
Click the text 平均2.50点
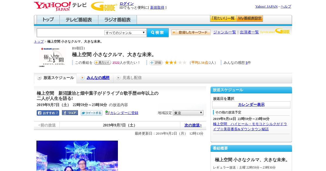pos(200,63)
